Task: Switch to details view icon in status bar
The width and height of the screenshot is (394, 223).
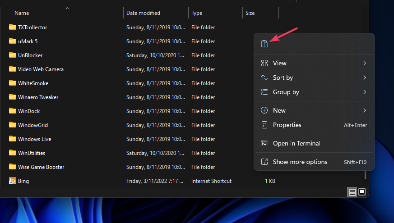Action: click(x=352, y=192)
